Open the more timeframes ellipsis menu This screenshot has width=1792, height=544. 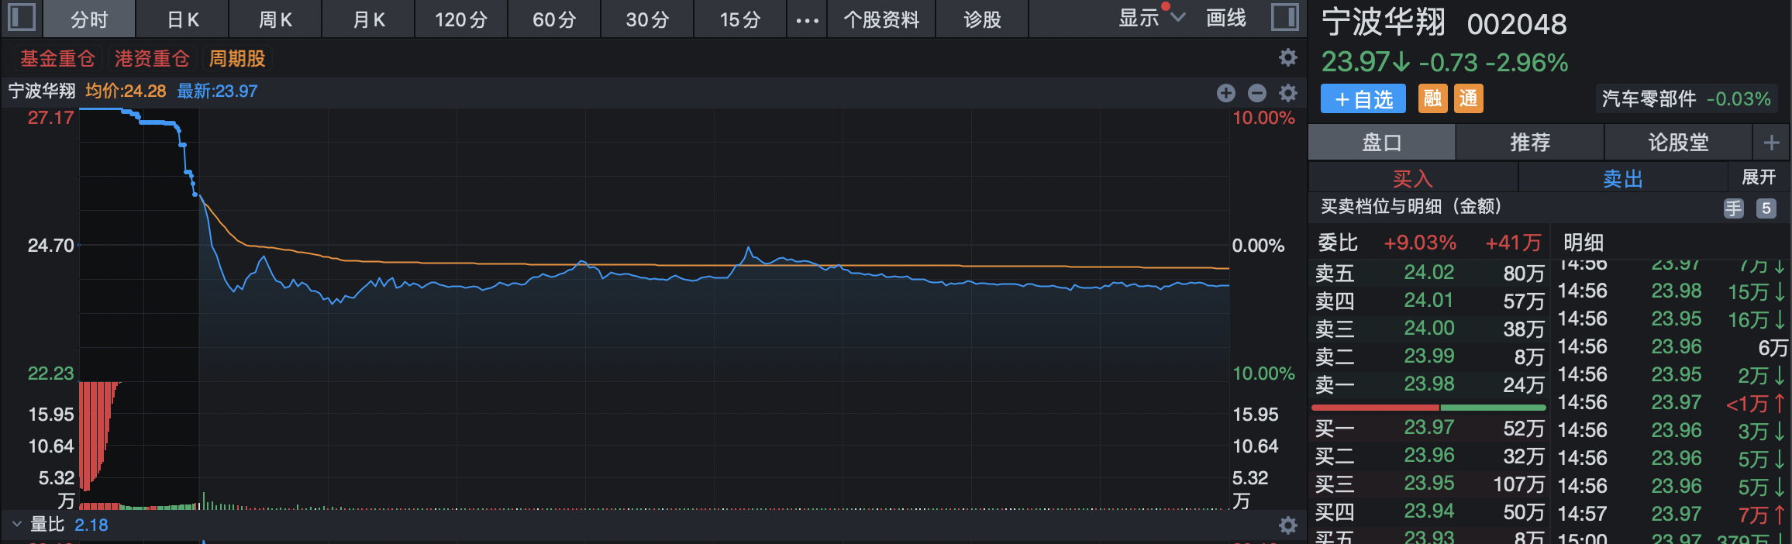(807, 20)
